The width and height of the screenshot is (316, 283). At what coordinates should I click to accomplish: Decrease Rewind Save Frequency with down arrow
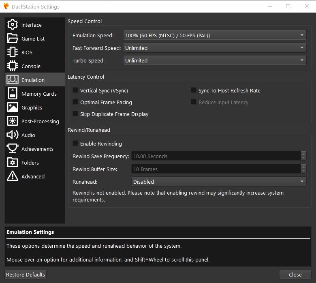303,159
